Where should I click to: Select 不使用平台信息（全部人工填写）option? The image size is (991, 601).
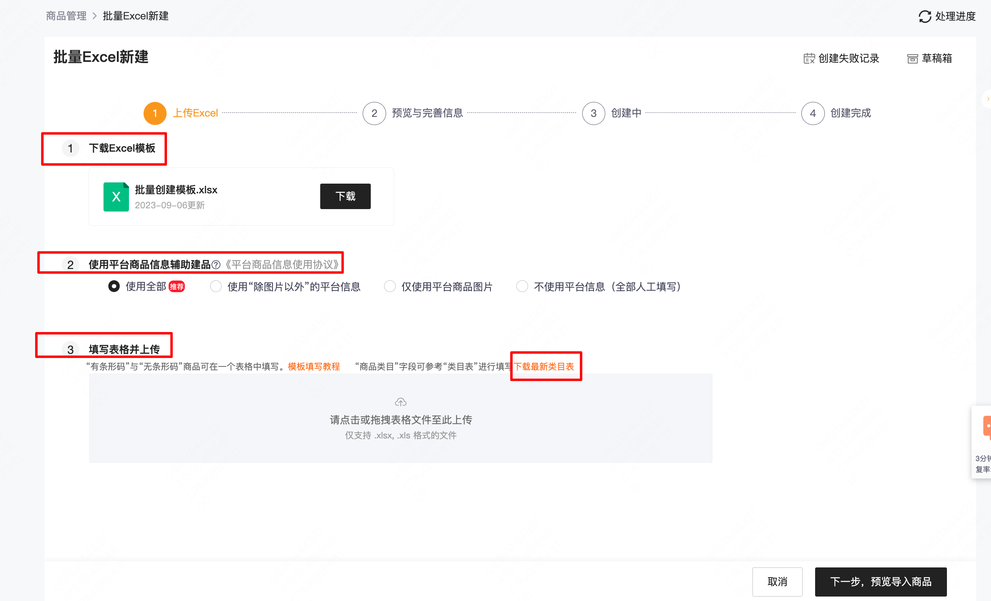click(x=522, y=287)
